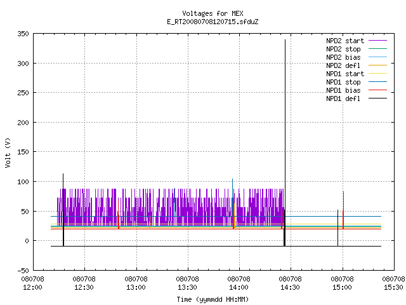Viewport: 406px width, 305px height.
Task: Click the 14:30 time axis label
Action: pyautogui.click(x=290, y=287)
